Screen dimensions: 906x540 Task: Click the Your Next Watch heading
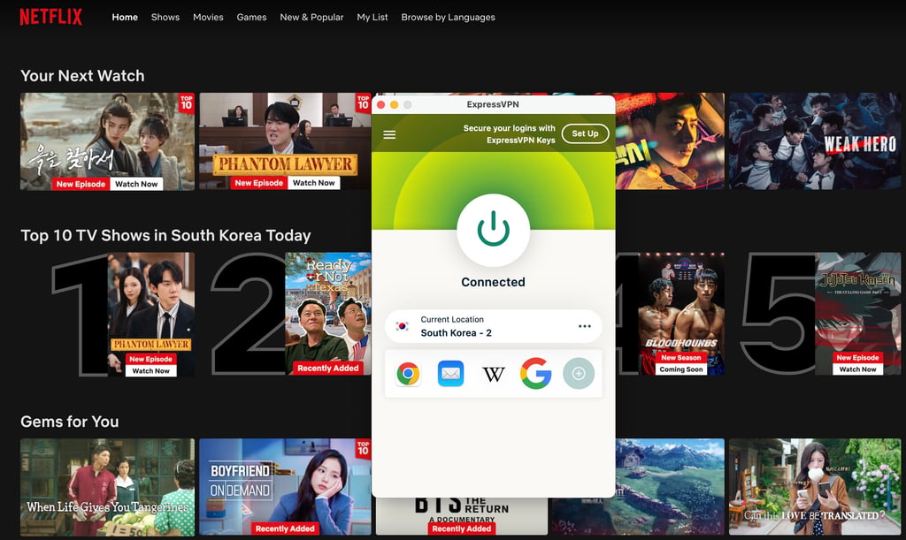82,76
